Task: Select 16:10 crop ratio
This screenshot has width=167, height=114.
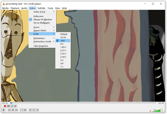Action: (63, 37)
